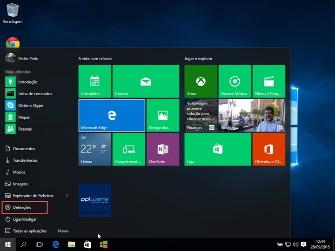Open the Correio mail tile
This screenshot has height=251, width=335.
click(146, 81)
